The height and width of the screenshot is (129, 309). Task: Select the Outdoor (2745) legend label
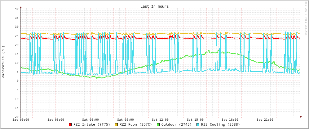176,125
